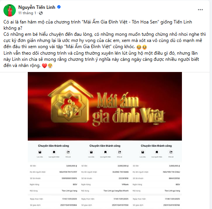
Task: Open the 11 tháng 1 post date link
Action: tap(27, 13)
